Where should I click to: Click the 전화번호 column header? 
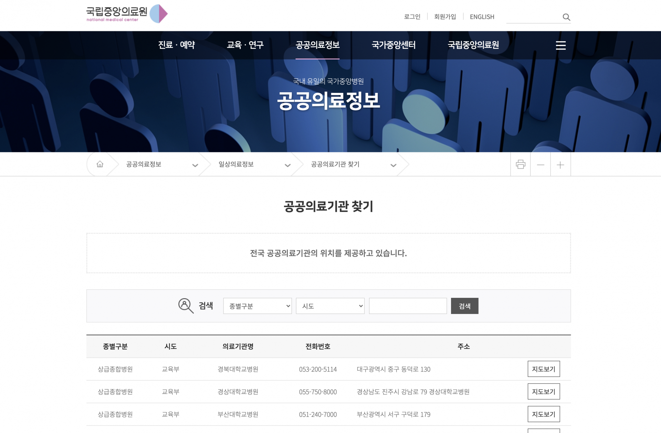click(318, 346)
